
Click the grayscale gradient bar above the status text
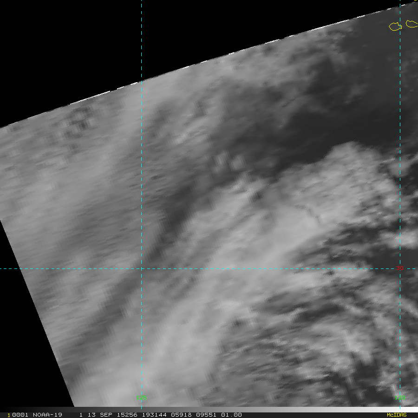coord(209,410)
